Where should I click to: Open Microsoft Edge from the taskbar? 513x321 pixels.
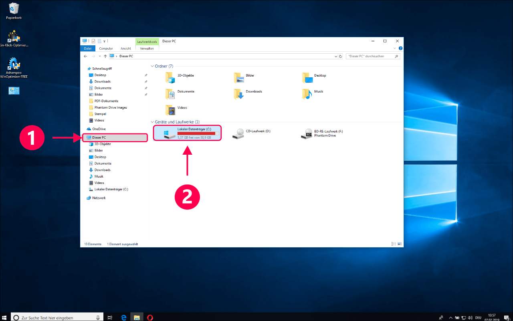coord(124,317)
